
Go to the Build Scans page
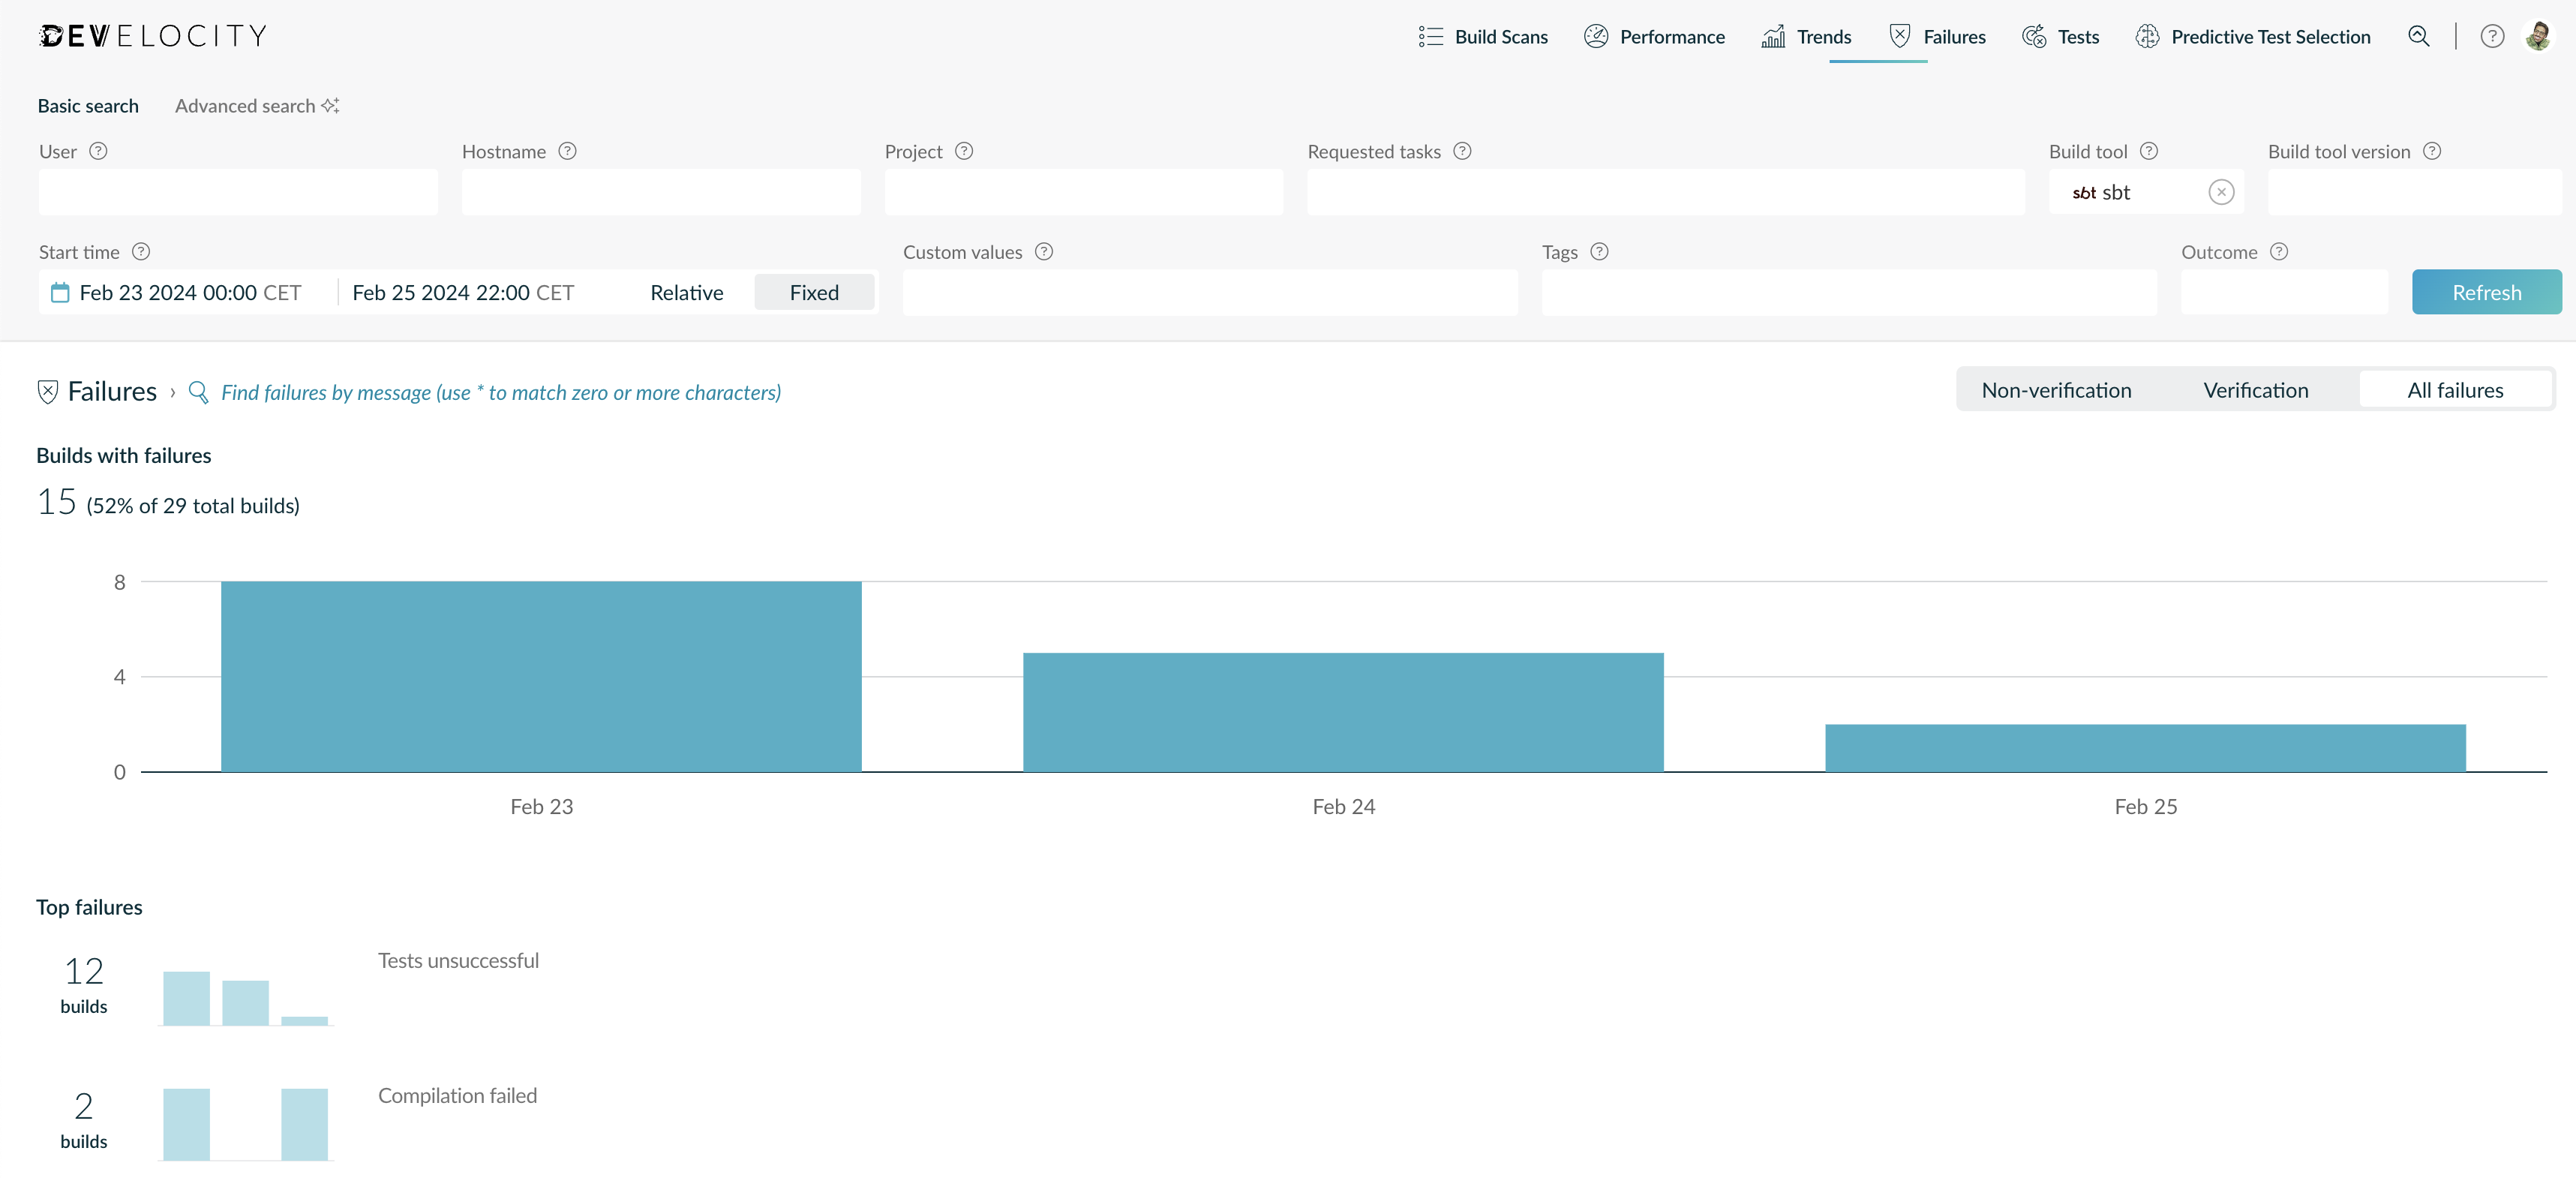1483,37
